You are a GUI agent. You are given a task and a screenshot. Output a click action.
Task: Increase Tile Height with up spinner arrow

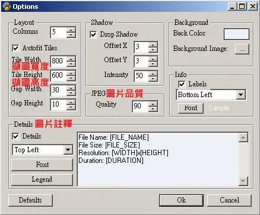(x=71, y=73)
